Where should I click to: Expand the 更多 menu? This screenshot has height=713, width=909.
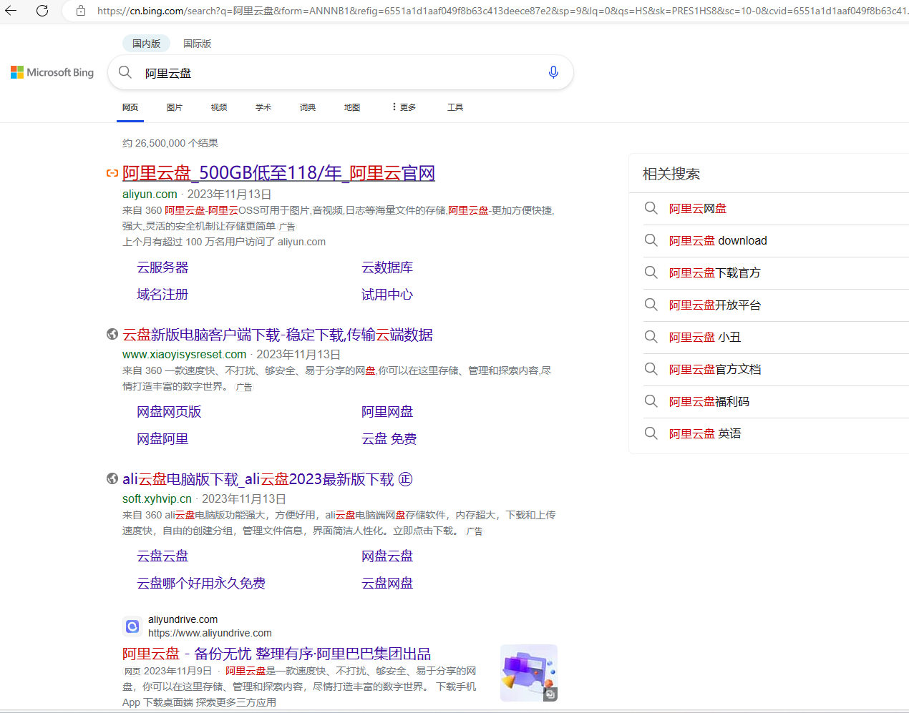(404, 107)
